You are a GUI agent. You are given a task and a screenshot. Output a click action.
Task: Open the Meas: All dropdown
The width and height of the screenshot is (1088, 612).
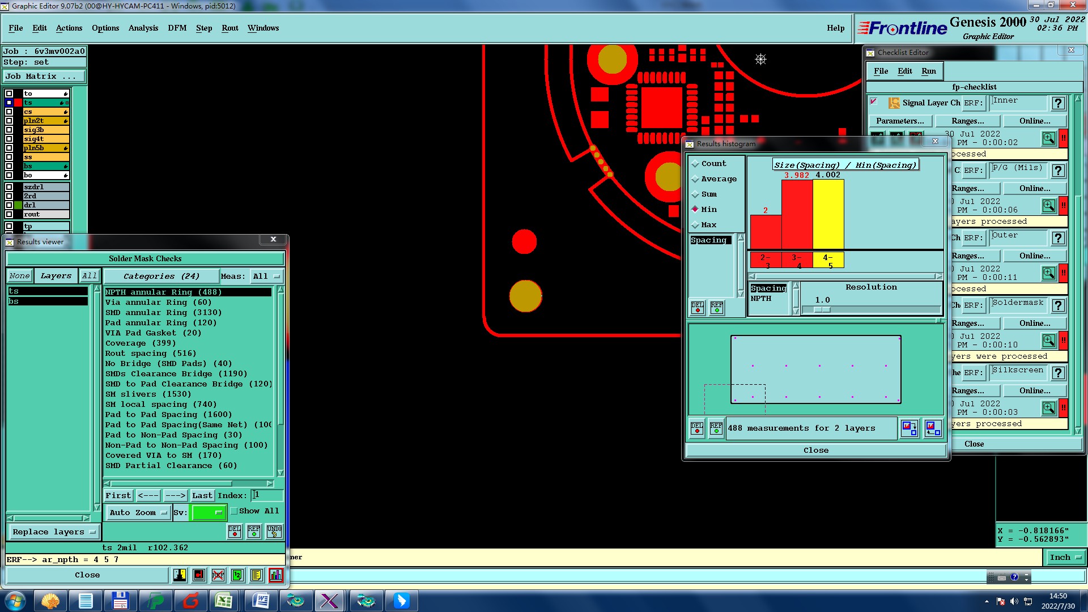pos(266,277)
